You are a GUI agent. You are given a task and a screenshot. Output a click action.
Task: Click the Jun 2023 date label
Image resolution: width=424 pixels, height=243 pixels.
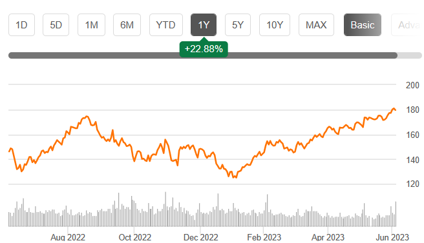pyautogui.click(x=392, y=237)
